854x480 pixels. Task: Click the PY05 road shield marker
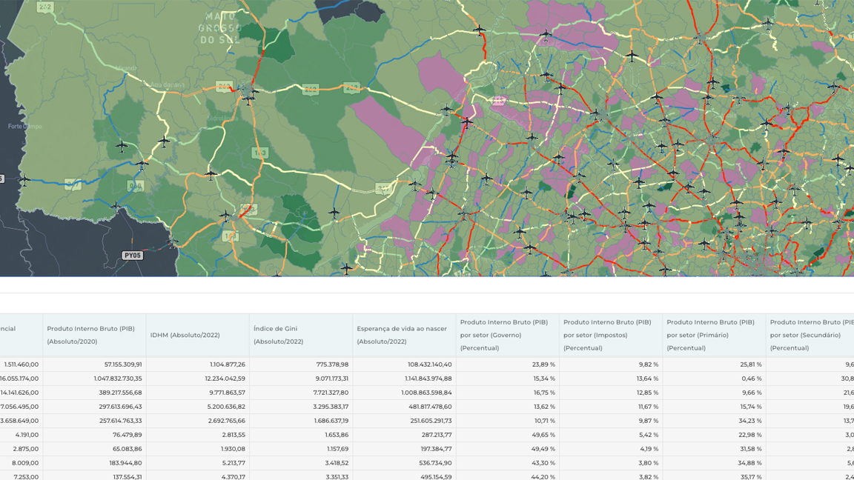click(132, 256)
